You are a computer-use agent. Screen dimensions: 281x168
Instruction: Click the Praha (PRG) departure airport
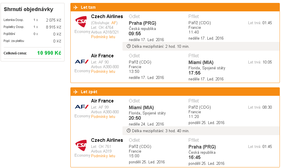(143, 23)
